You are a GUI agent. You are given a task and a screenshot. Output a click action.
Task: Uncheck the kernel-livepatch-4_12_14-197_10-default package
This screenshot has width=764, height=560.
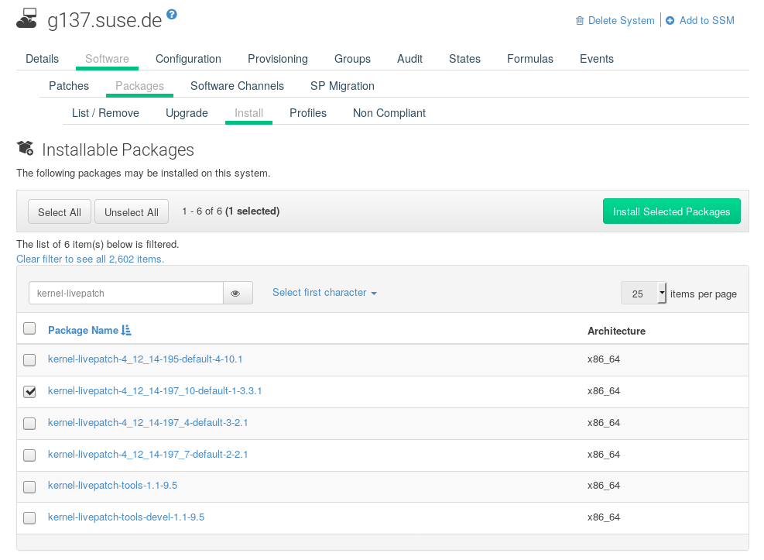click(x=29, y=391)
